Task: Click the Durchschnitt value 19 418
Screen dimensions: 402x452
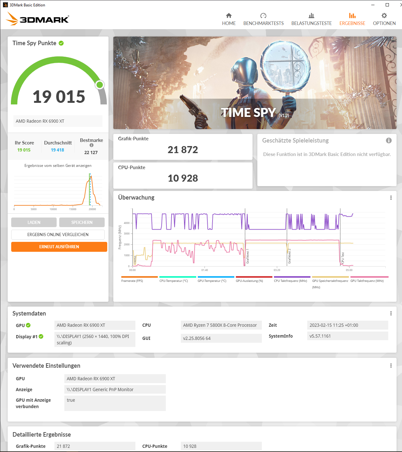Action: [58, 150]
